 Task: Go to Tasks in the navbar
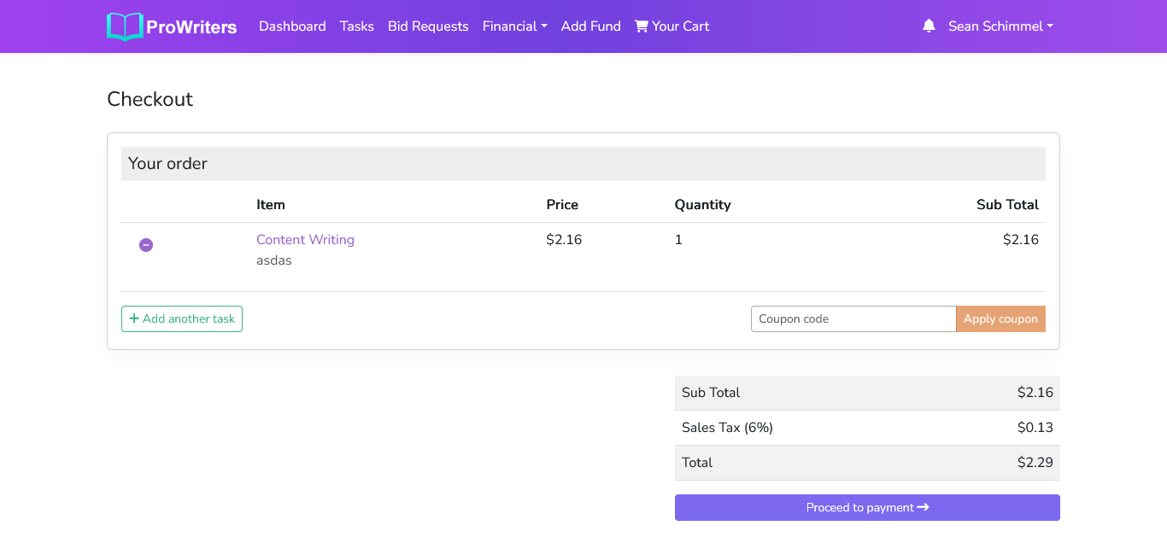click(x=356, y=26)
